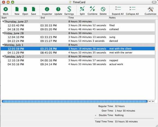Toggle toolbar with the title bar pill button
The image size is (158, 127).
coord(154,2)
